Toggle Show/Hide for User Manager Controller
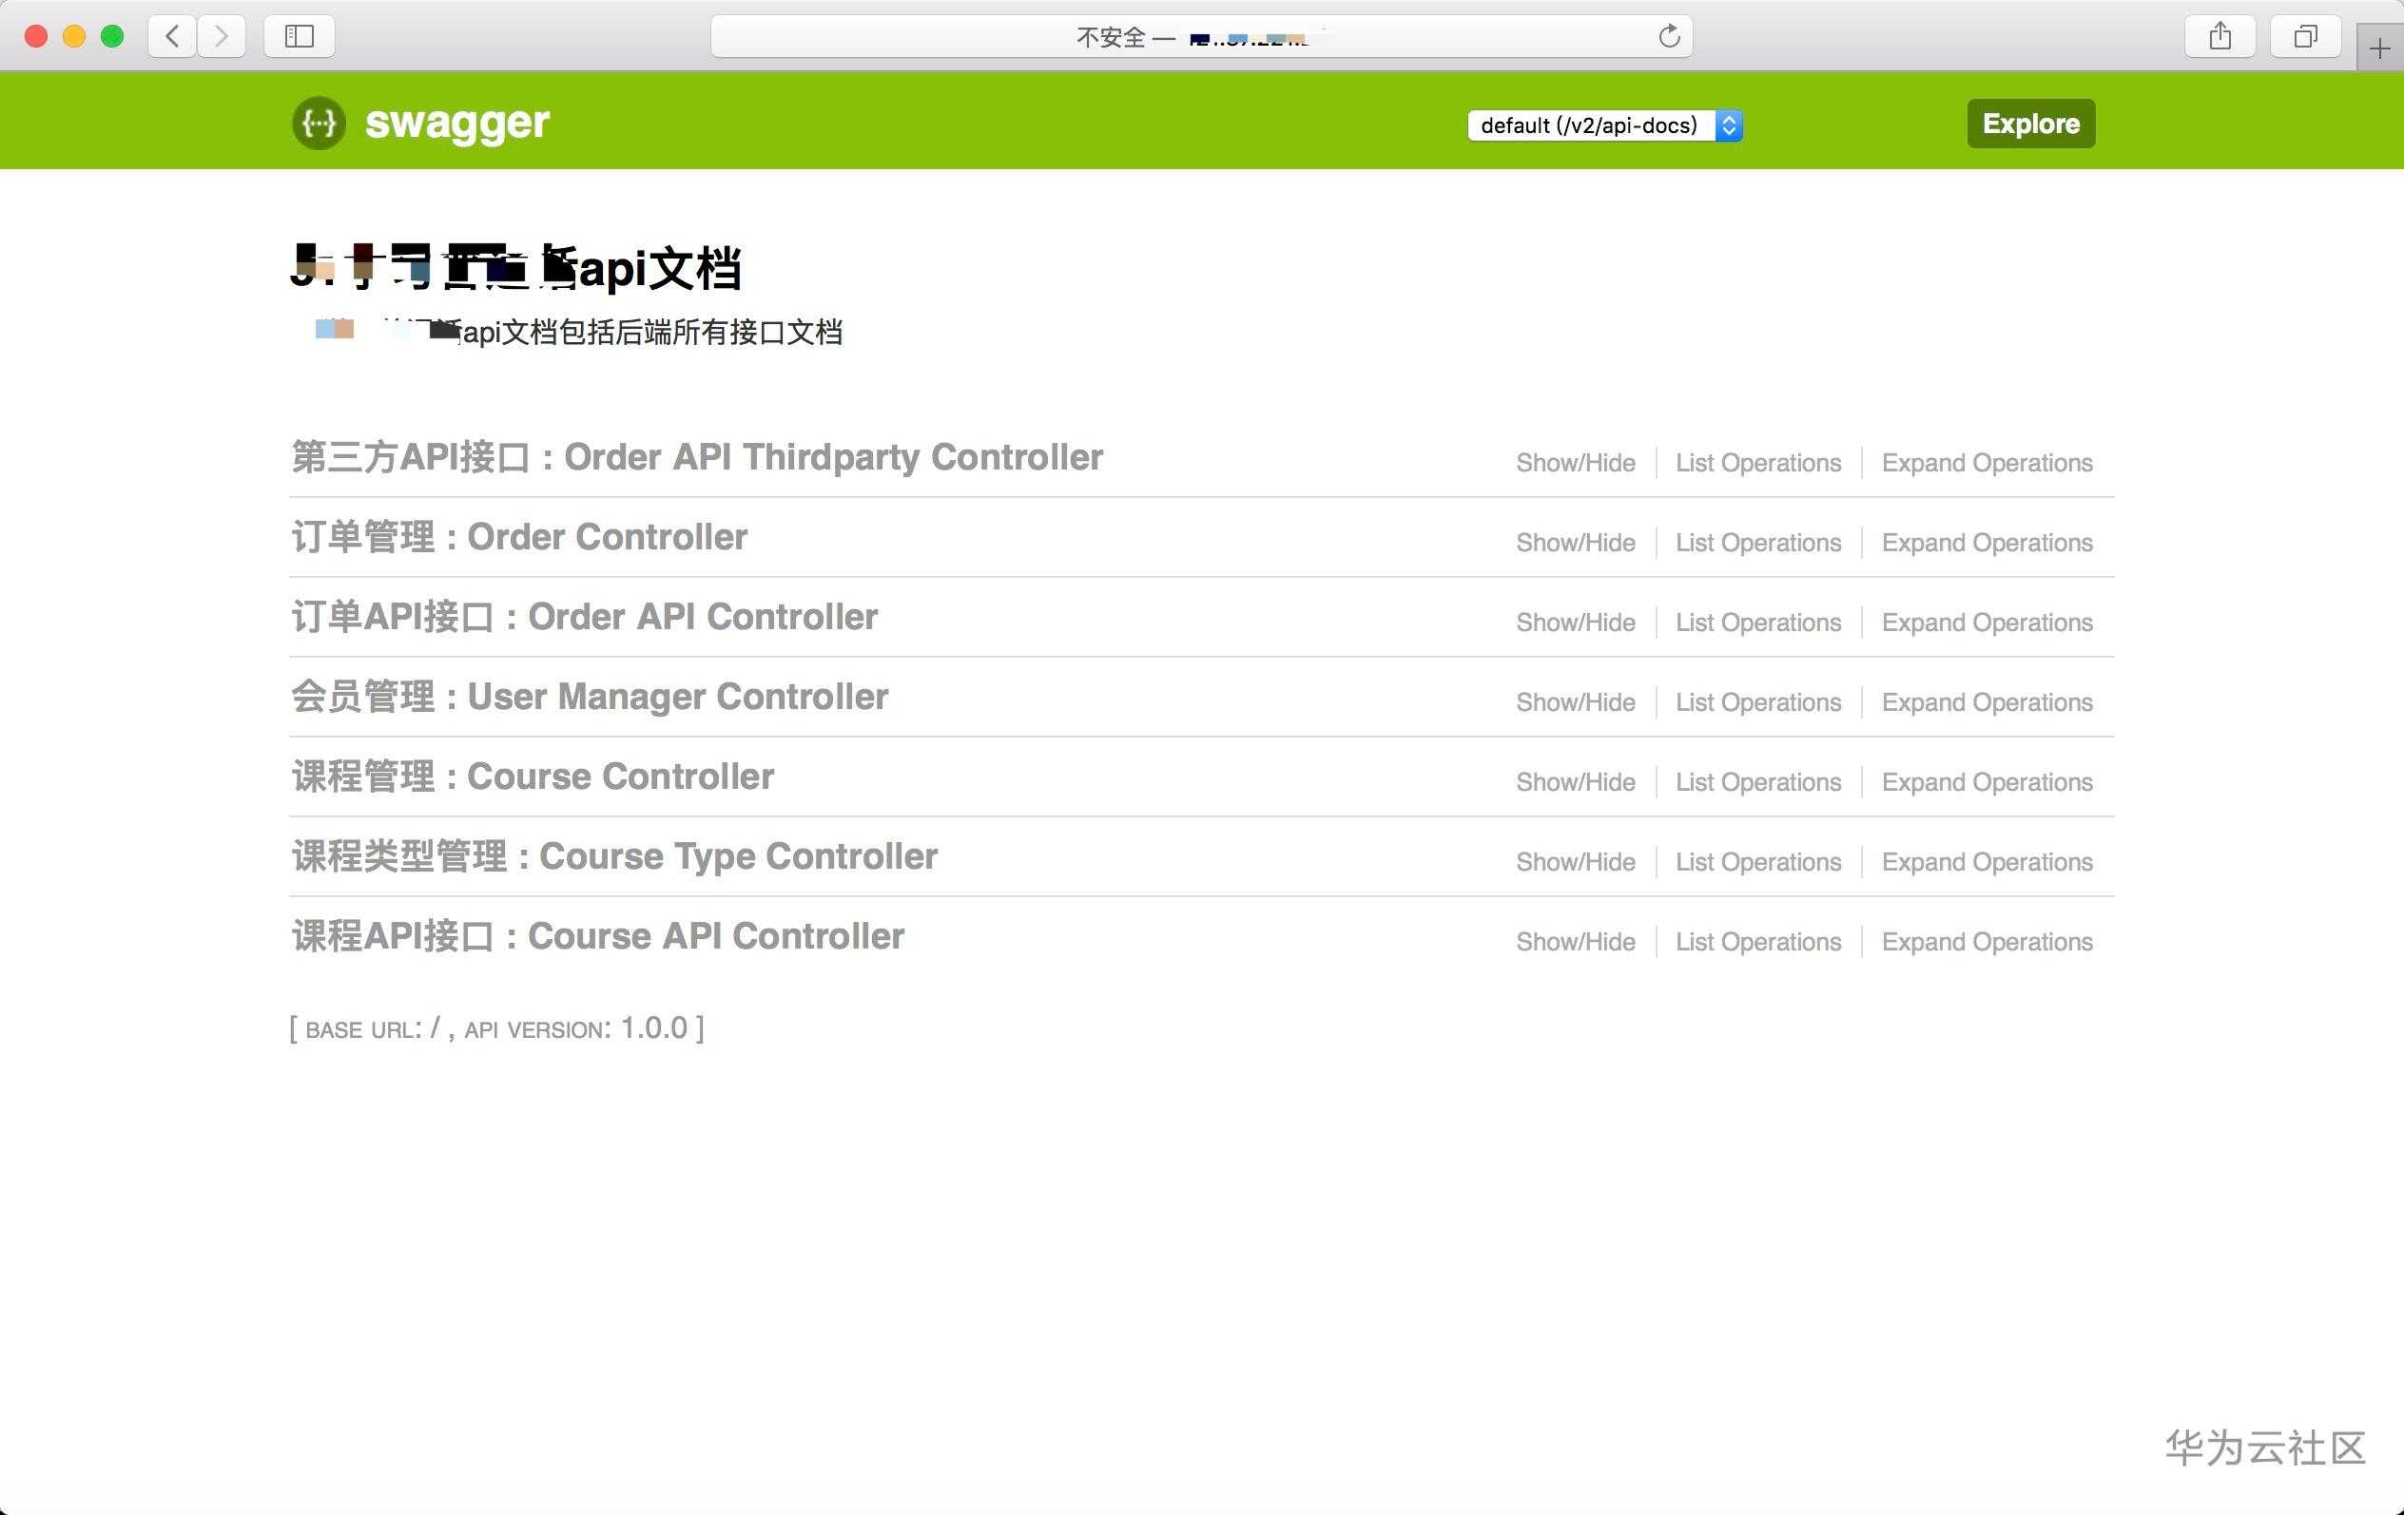 click(x=1575, y=702)
